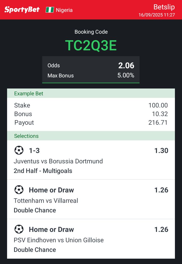Click the 1.30 odds for Multigoals
182x264 pixels.
tap(161, 150)
